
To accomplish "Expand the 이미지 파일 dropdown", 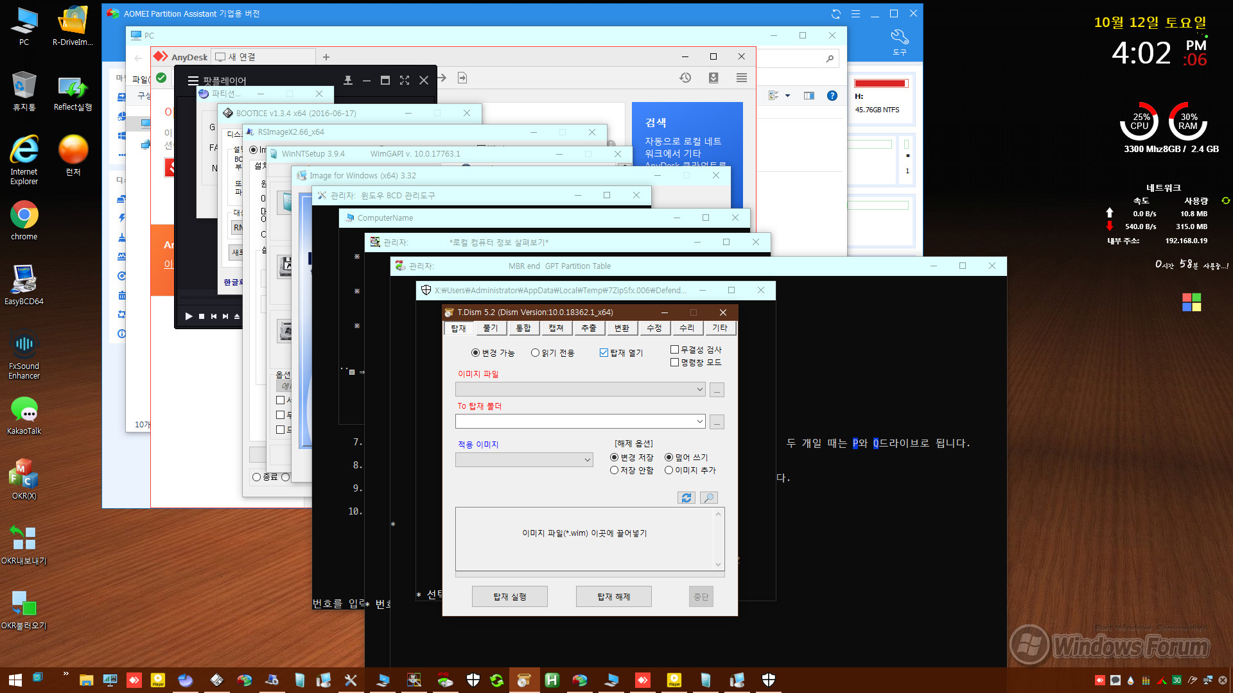I will (699, 389).
